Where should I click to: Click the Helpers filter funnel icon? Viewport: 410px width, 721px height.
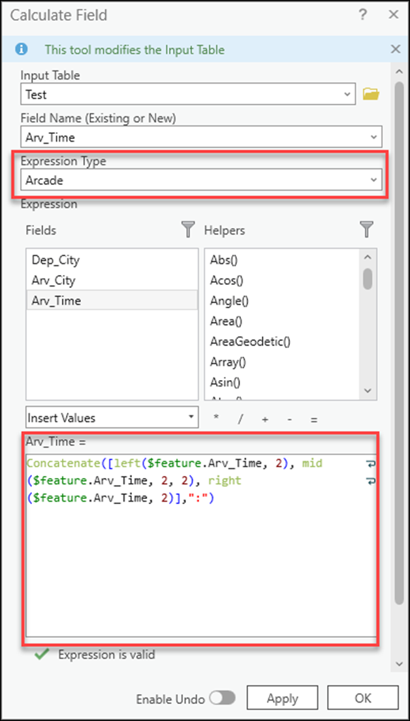366,230
